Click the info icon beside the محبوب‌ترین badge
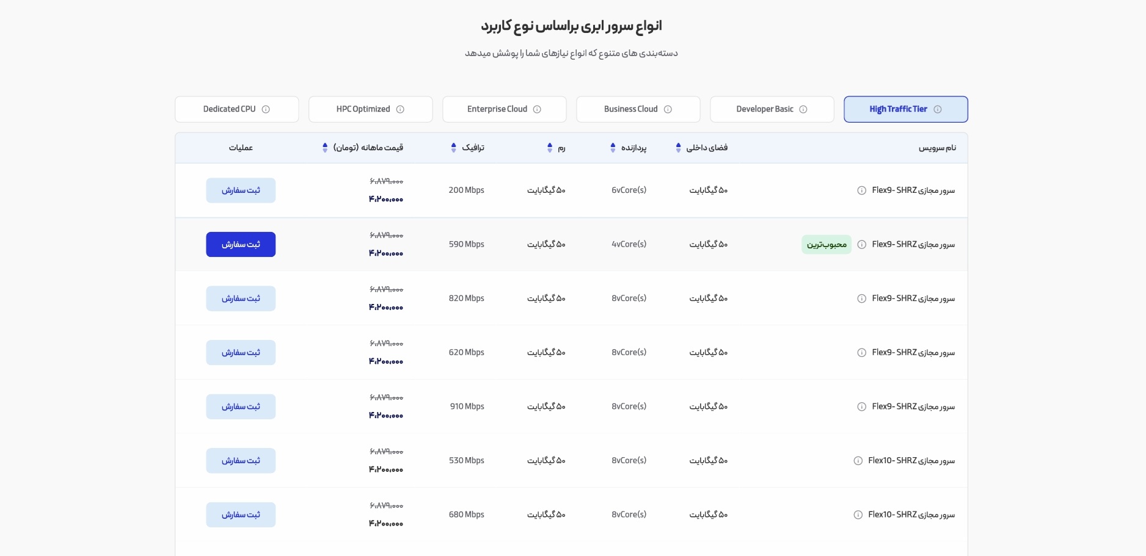The image size is (1146, 556). pos(861,245)
